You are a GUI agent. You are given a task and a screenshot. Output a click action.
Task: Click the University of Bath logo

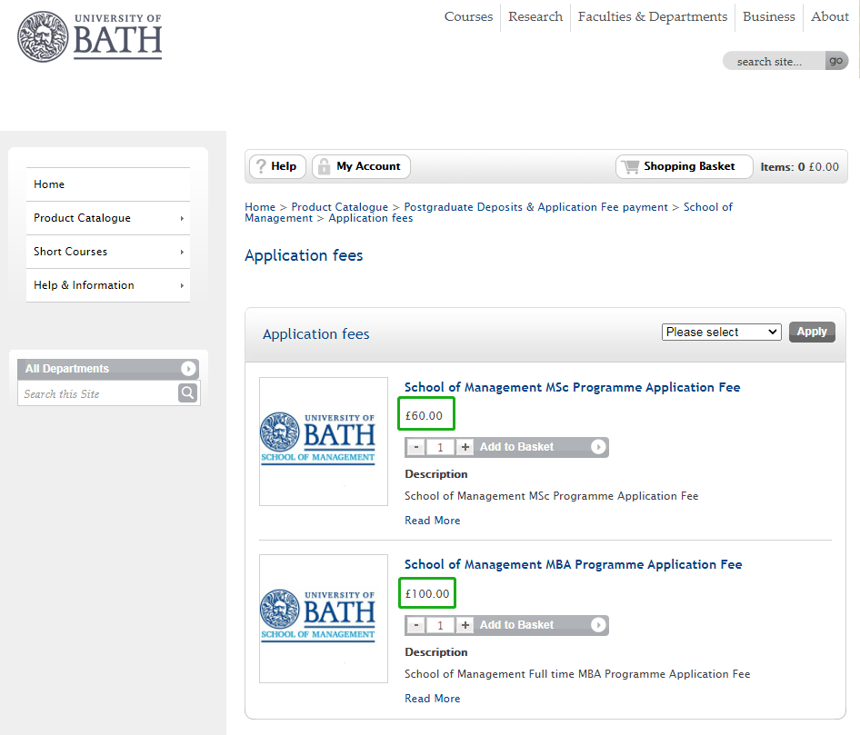(90, 36)
